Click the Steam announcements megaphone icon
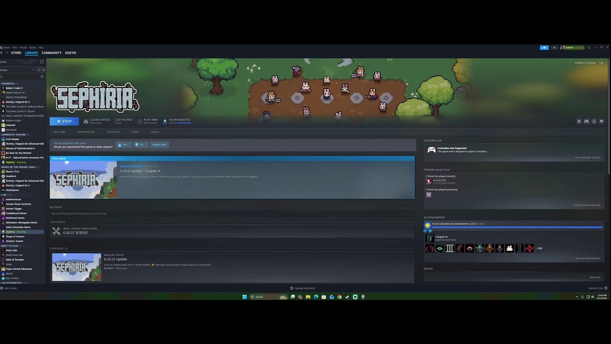The image size is (611, 344). point(544,48)
